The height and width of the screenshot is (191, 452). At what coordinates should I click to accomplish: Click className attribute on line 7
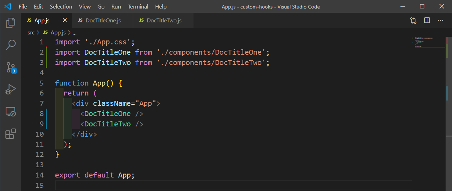click(112, 103)
